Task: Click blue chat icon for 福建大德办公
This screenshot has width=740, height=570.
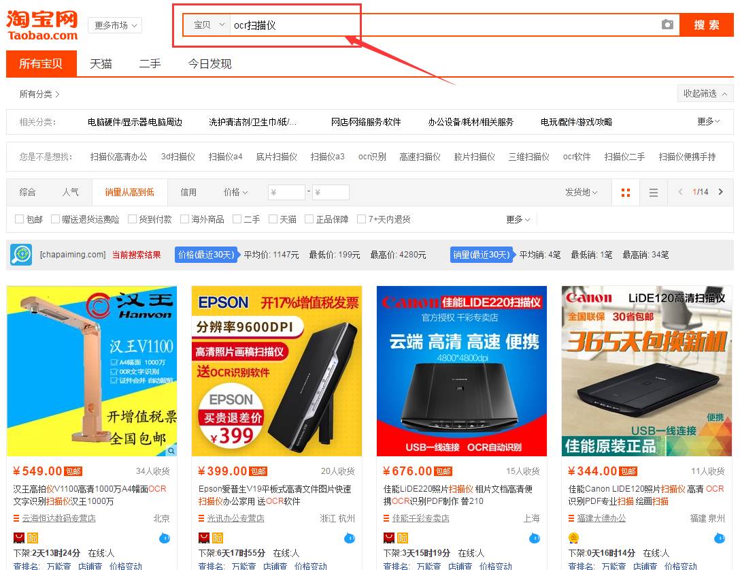Action: [x=720, y=538]
